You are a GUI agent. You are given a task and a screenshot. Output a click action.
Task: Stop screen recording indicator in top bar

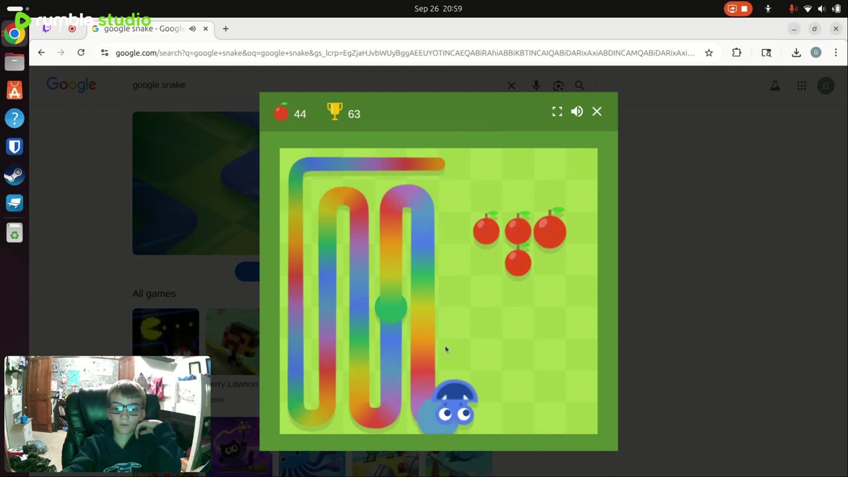pos(738,9)
